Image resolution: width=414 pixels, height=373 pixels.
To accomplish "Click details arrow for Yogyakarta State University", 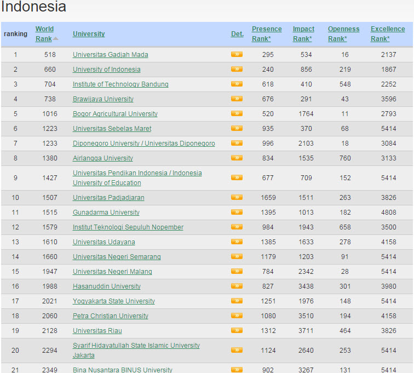I will click(x=237, y=301).
